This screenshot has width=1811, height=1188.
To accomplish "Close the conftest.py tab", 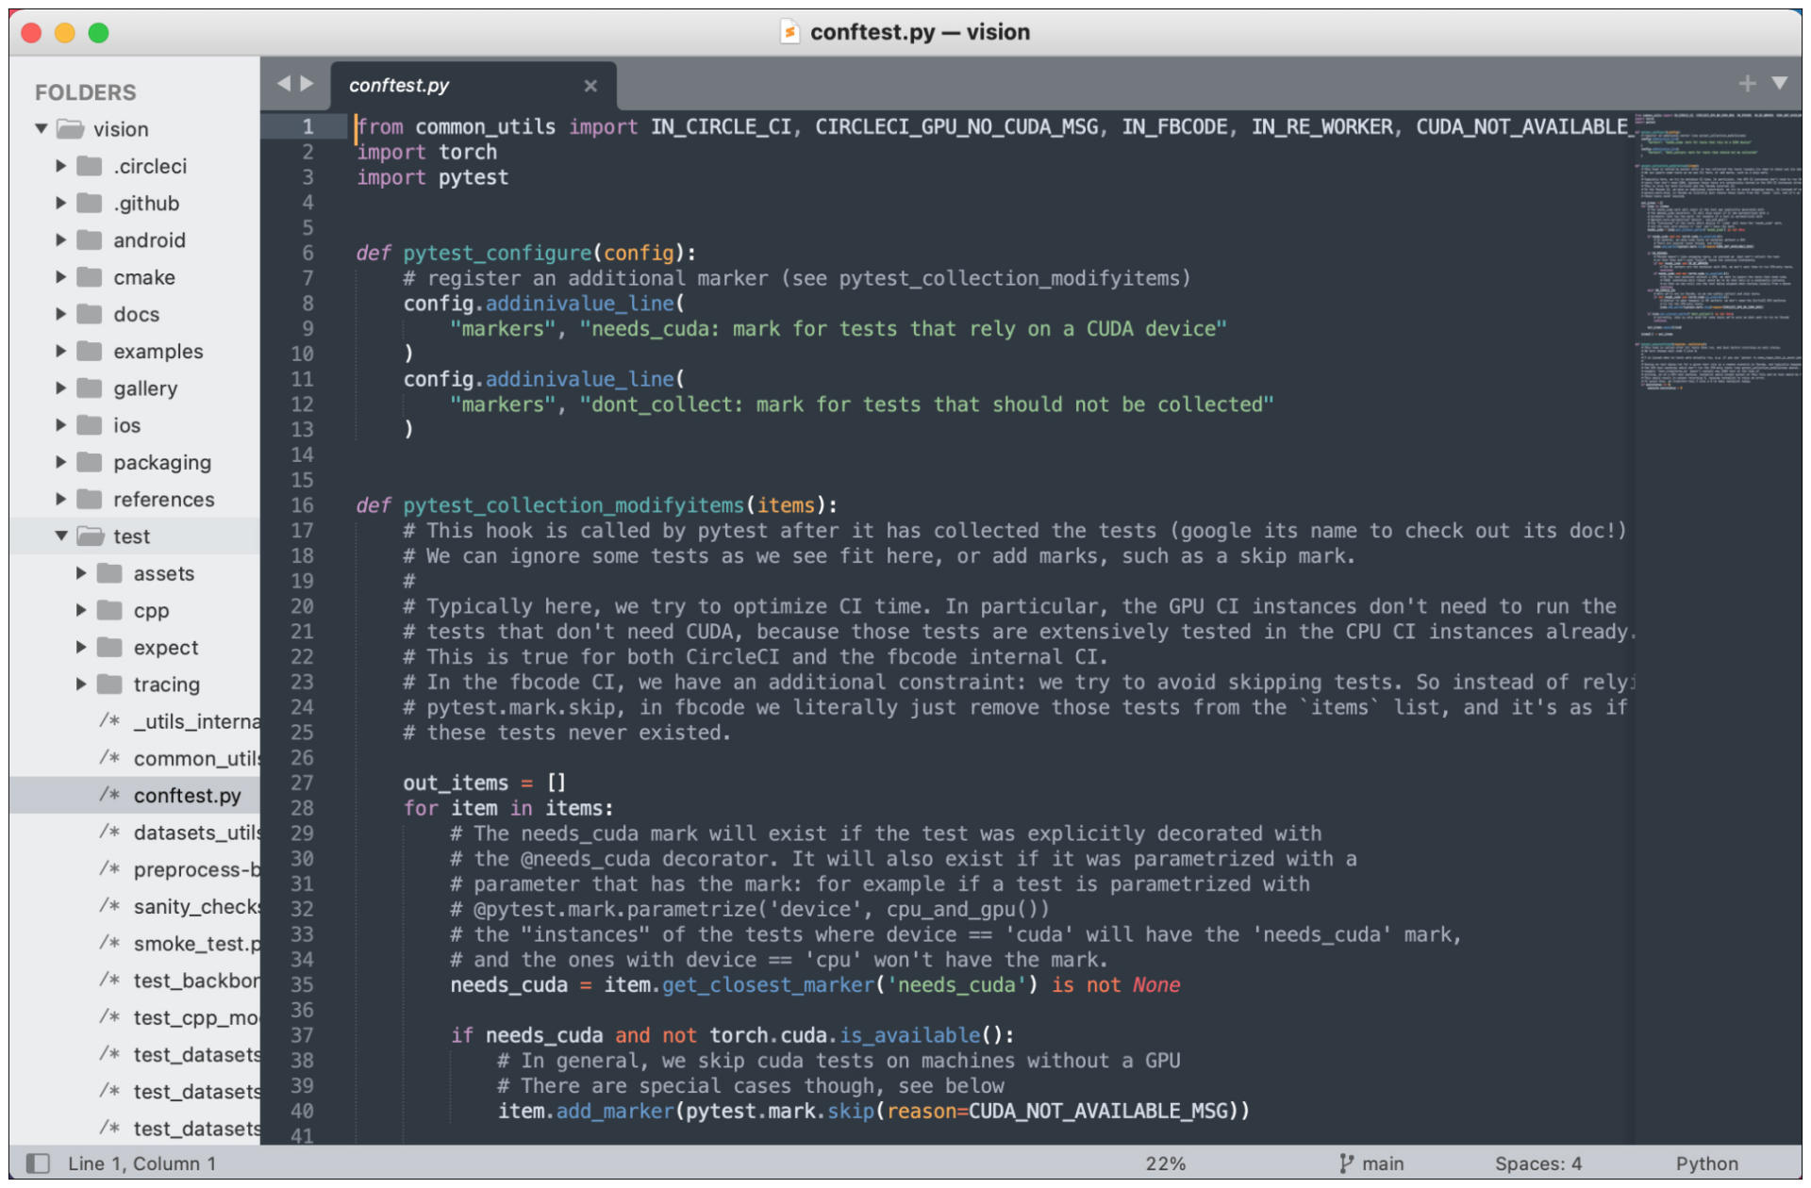I will [590, 86].
